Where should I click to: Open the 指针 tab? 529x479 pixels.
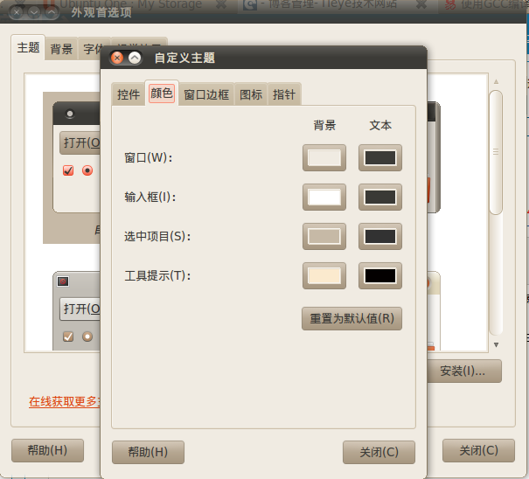click(x=284, y=94)
